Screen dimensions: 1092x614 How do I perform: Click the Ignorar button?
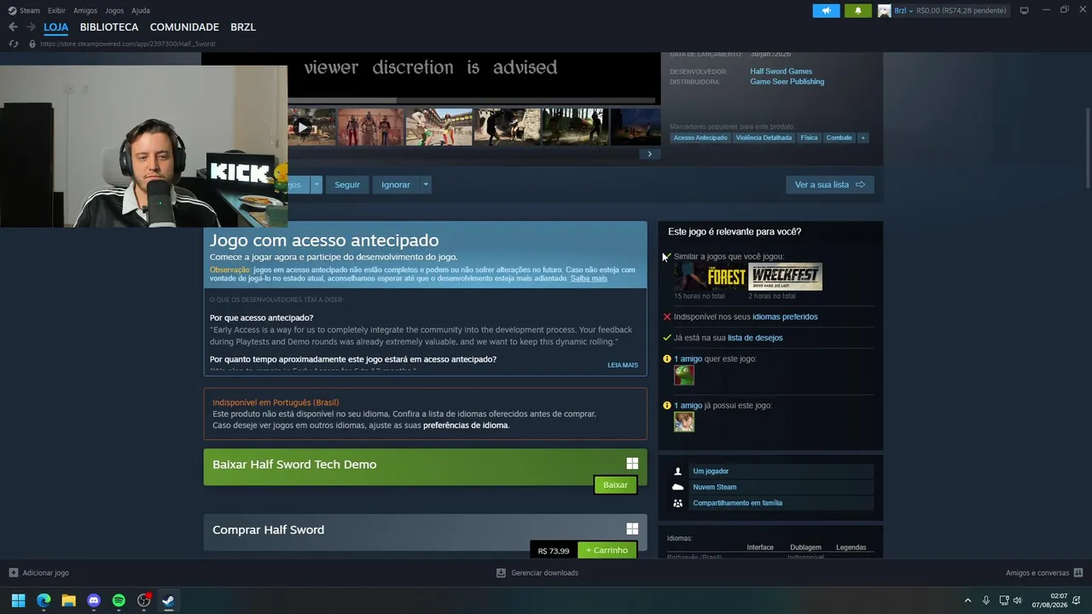[x=396, y=184]
